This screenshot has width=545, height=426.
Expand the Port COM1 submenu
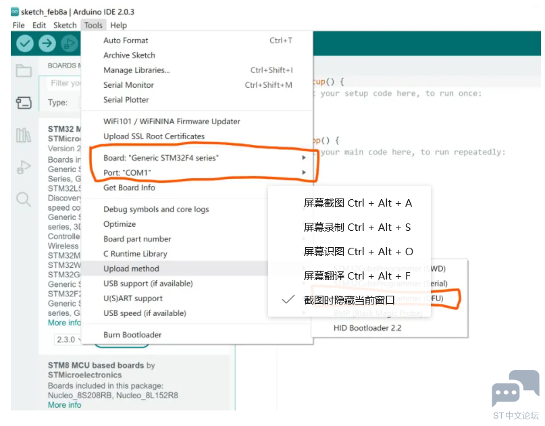197,173
